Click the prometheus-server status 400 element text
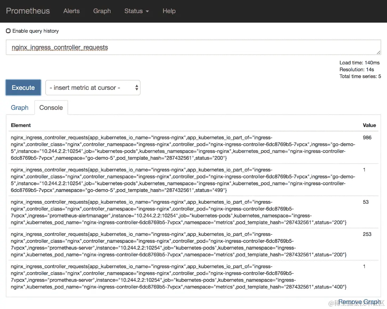 coord(178,276)
